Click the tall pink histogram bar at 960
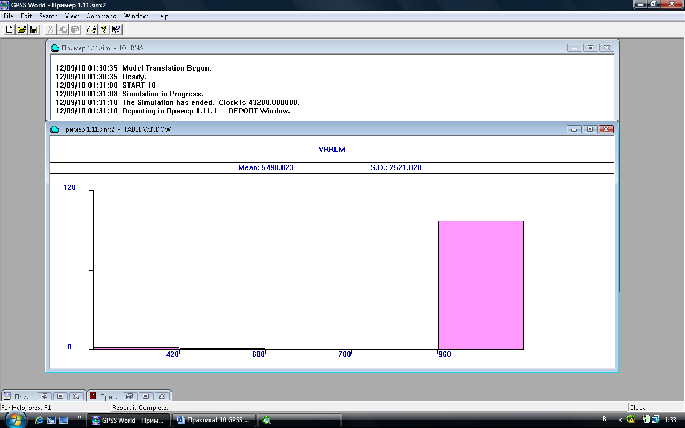The width and height of the screenshot is (685, 428). [481, 285]
